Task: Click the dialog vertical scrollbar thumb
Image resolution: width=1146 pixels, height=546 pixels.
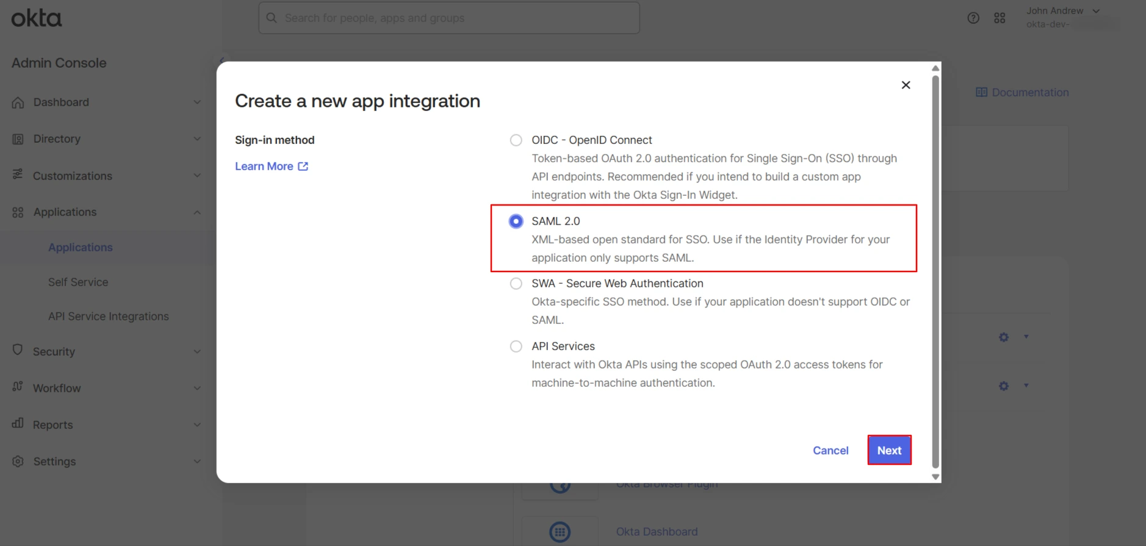Action: [x=935, y=271]
